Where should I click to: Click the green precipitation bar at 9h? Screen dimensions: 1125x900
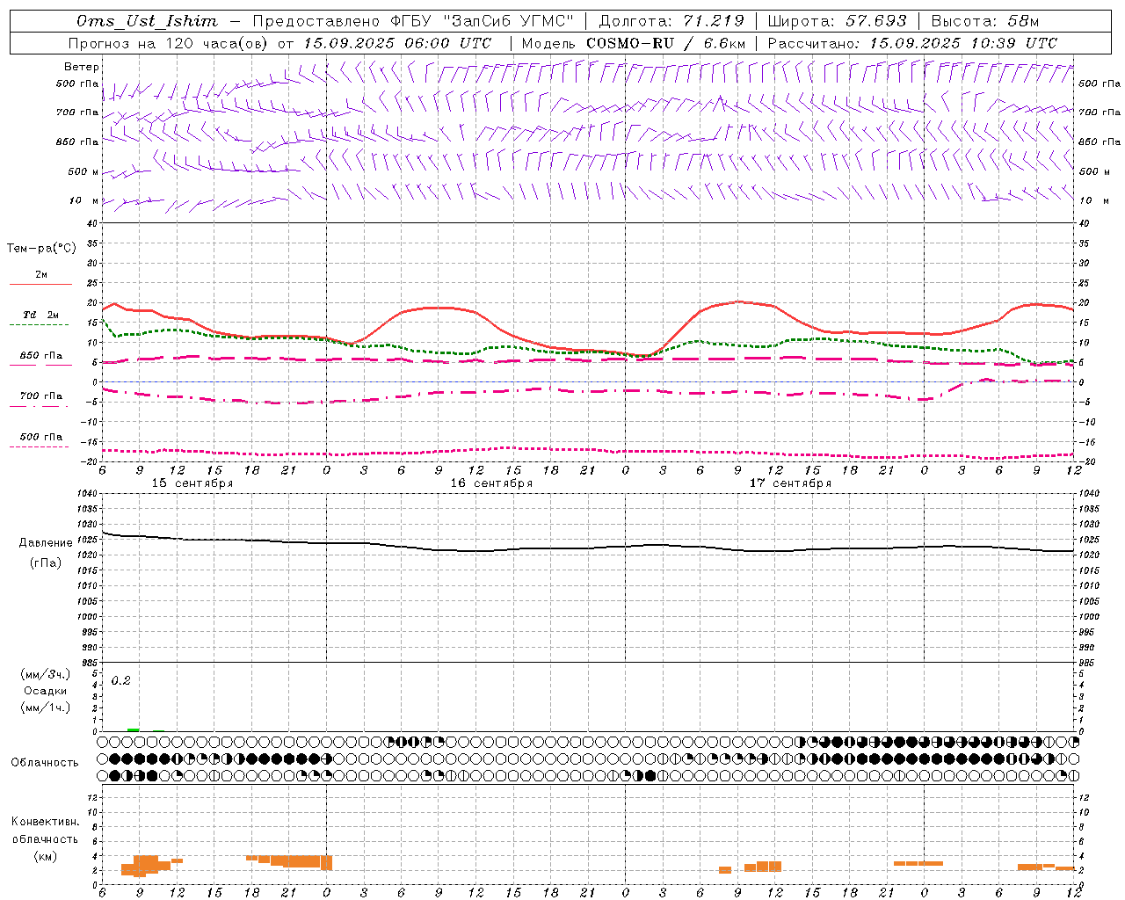click(134, 729)
